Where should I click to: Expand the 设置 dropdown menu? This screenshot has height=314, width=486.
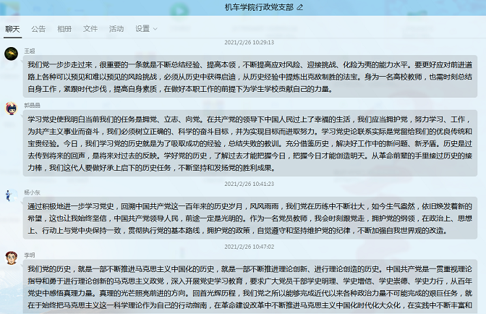[x=146, y=29]
